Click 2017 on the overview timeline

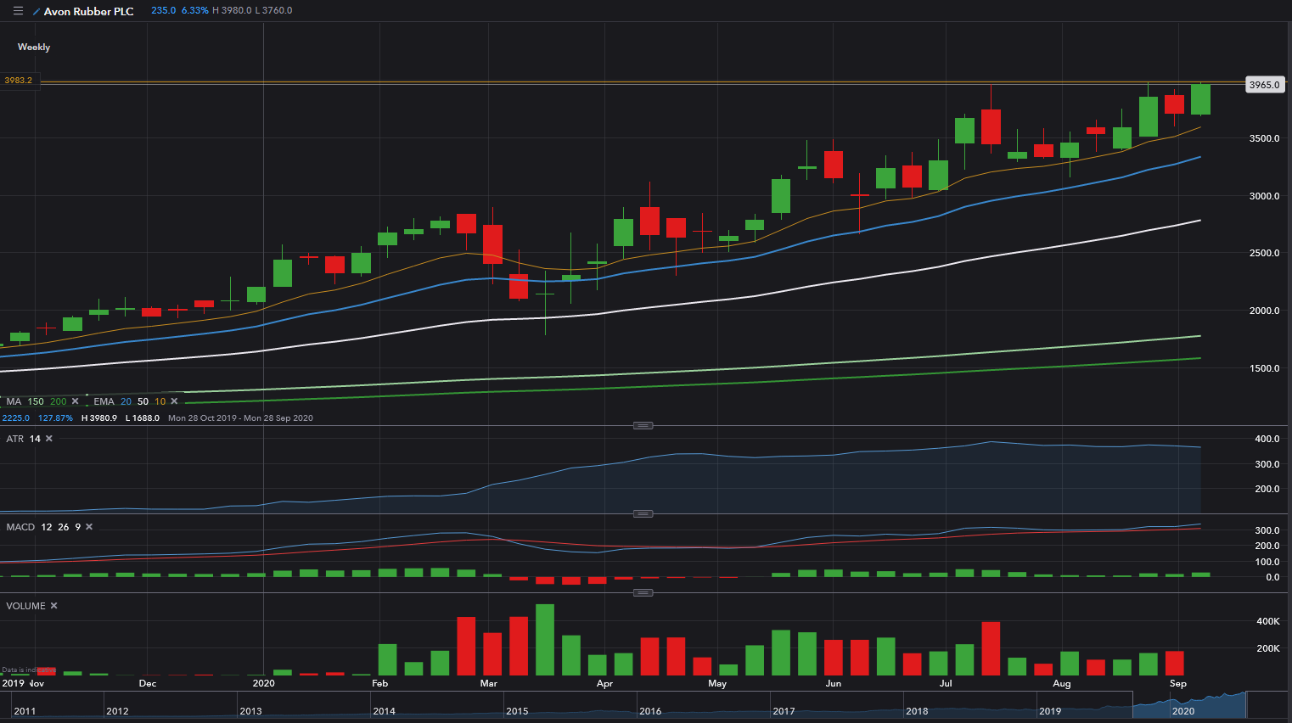[784, 711]
